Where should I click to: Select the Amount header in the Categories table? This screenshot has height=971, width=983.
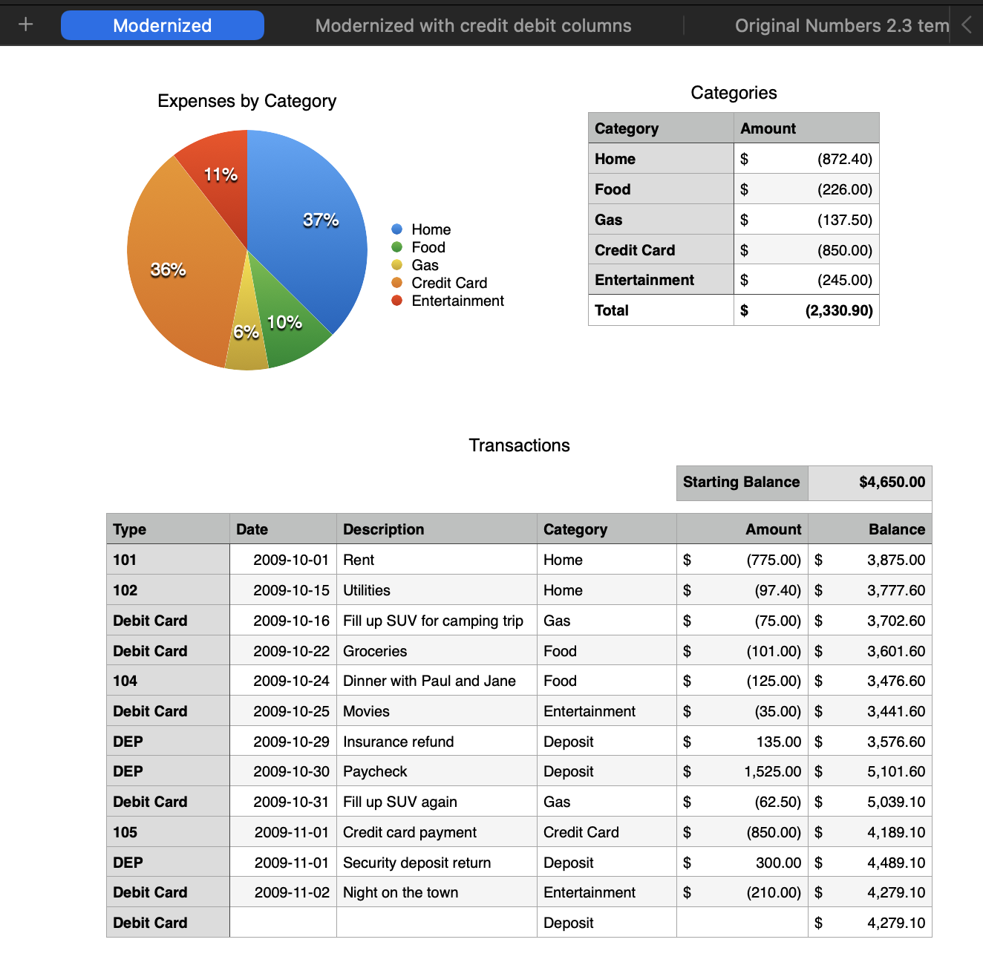pos(806,128)
